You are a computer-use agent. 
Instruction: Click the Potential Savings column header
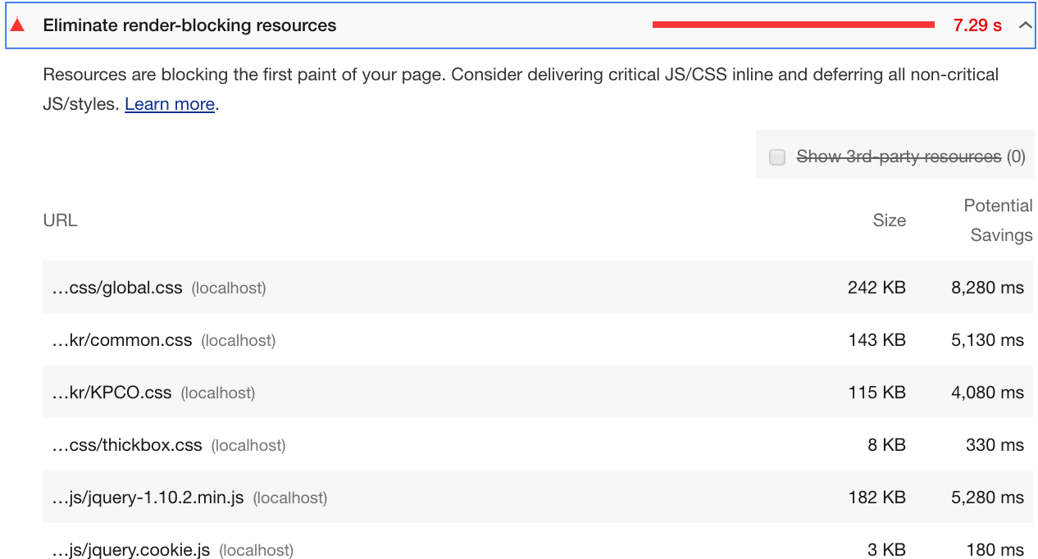[x=998, y=220]
